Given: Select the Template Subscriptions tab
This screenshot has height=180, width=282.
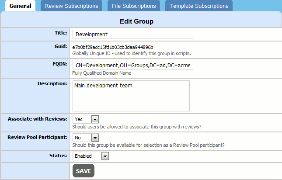Looking at the screenshot, I should [199, 6].
